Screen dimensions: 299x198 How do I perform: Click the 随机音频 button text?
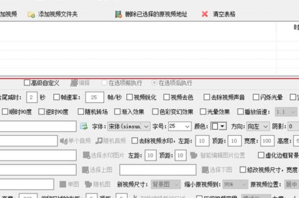pos(114,141)
